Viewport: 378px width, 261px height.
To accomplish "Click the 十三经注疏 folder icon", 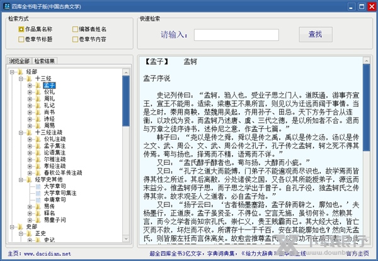I will click(x=29, y=132).
